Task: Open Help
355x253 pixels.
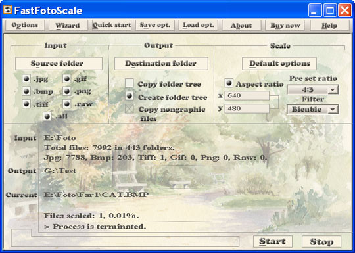Action: pyautogui.click(x=329, y=25)
